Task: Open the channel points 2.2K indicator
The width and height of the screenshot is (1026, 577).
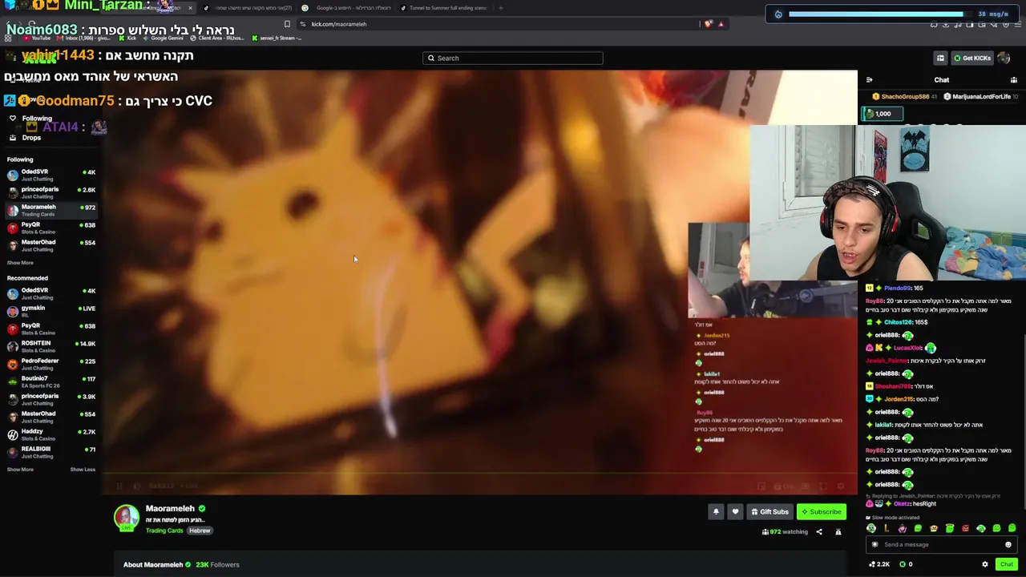Action: click(x=879, y=564)
